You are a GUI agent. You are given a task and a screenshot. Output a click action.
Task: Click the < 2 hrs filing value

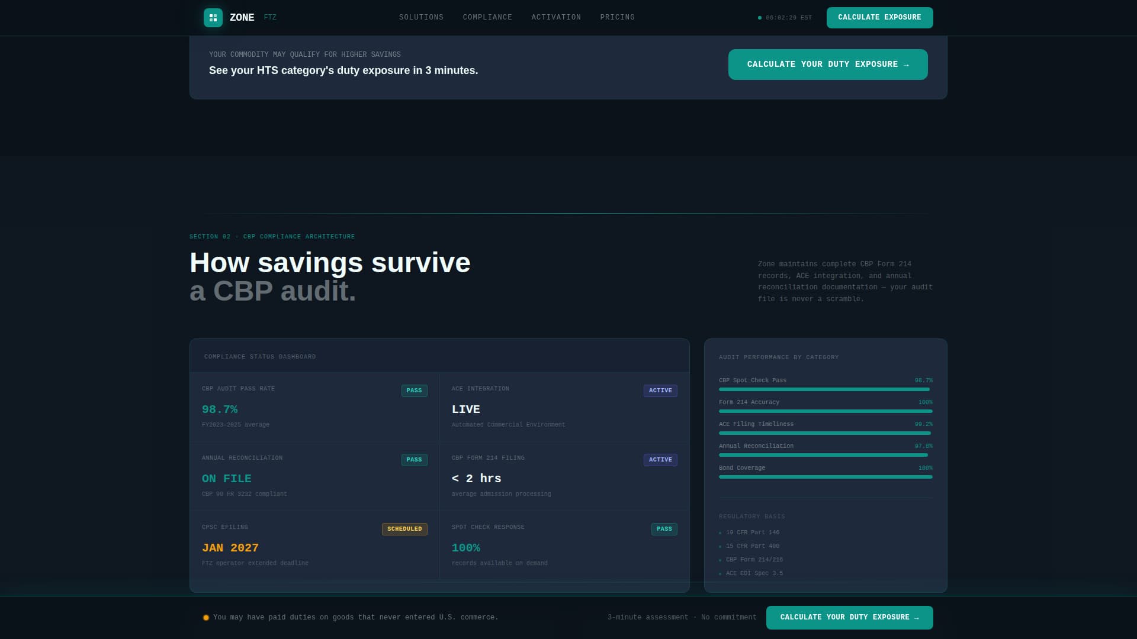pos(477,479)
